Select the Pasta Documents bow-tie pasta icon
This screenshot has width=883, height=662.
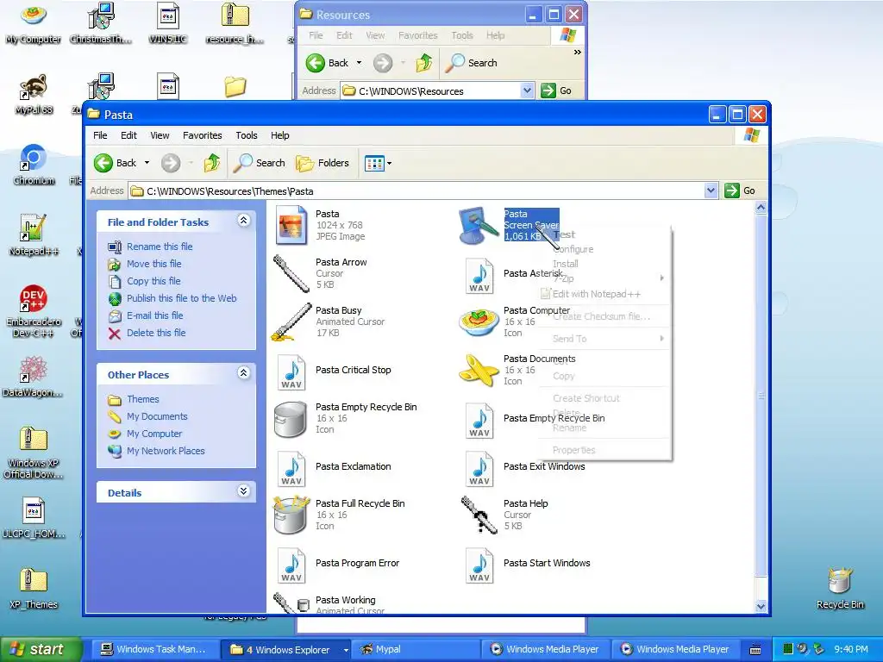tap(479, 371)
